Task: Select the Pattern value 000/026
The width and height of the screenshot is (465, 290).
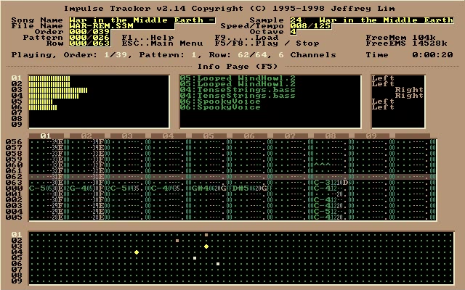Action: coord(90,38)
